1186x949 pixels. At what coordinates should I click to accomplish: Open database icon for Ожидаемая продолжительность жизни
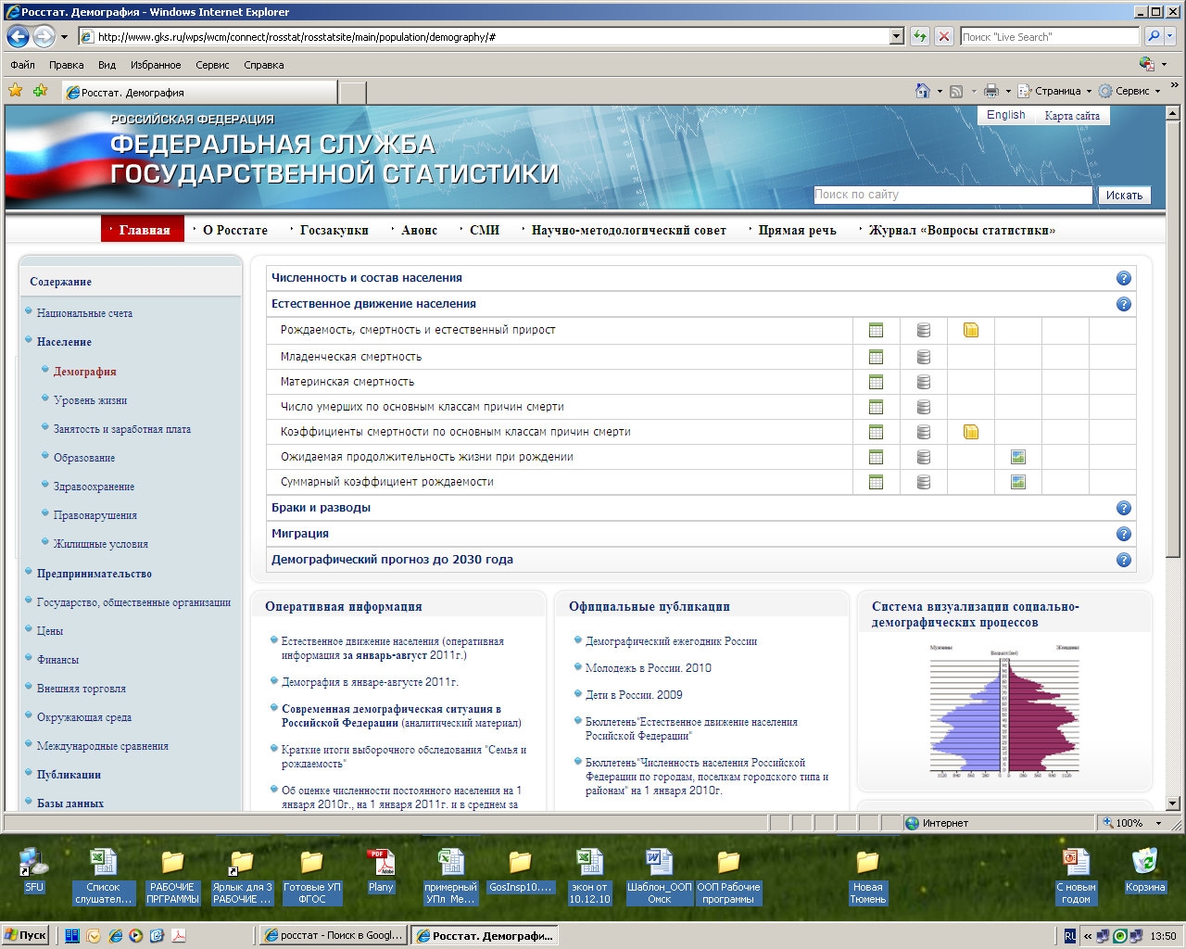(924, 457)
